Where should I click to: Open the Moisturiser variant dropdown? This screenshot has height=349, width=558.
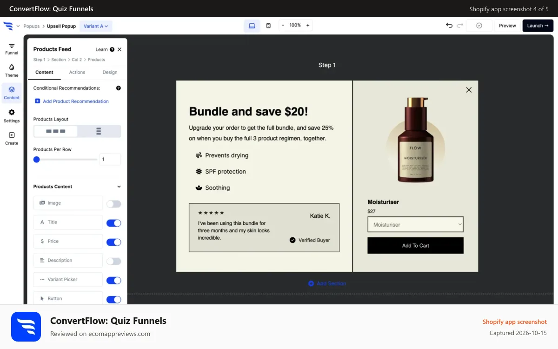click(x=415, y=224)
